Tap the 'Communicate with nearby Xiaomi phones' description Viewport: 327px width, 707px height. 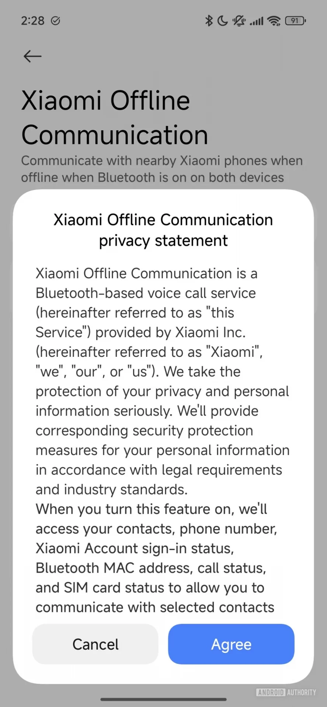[161, 169]
